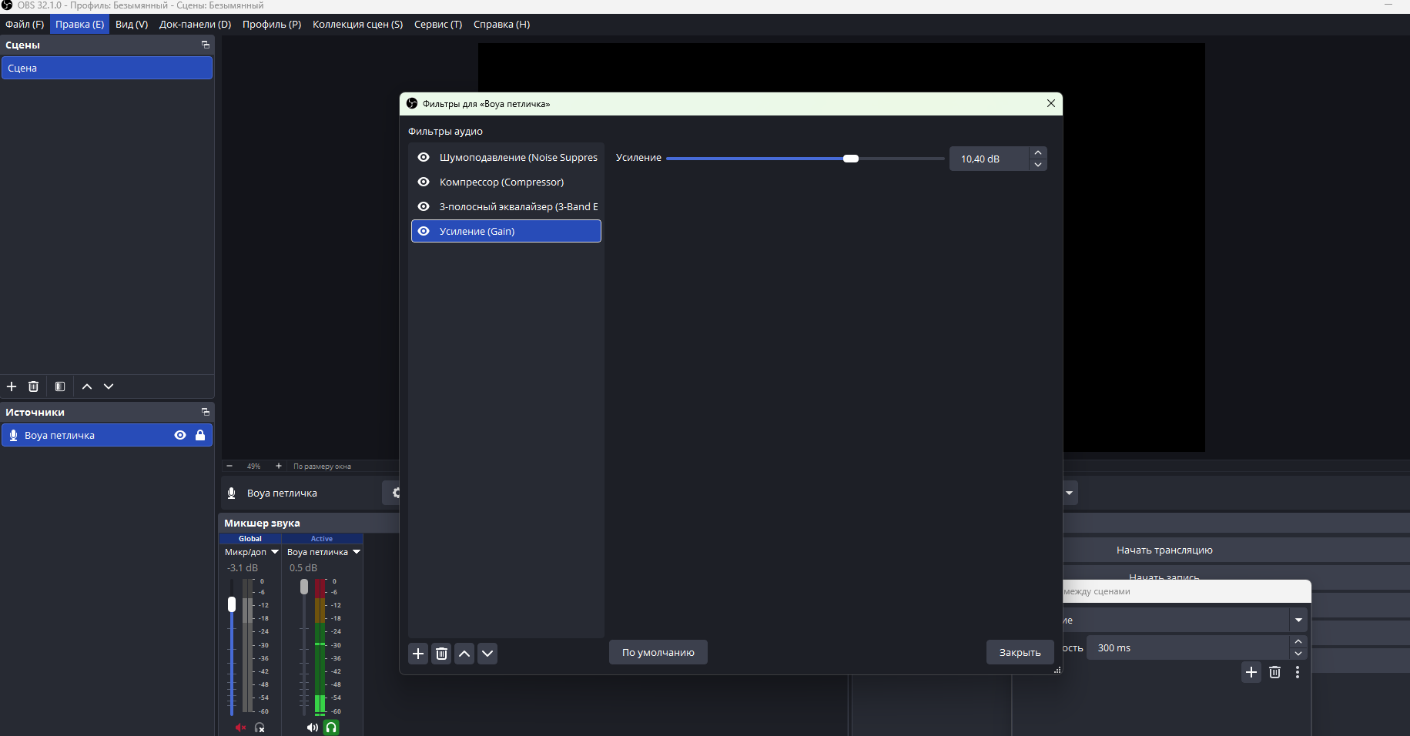Select the 3-полосный эквалайзер filter row
Viewport: 1410px width, 736px height.
pyautogui.click(x=507, y=206)
